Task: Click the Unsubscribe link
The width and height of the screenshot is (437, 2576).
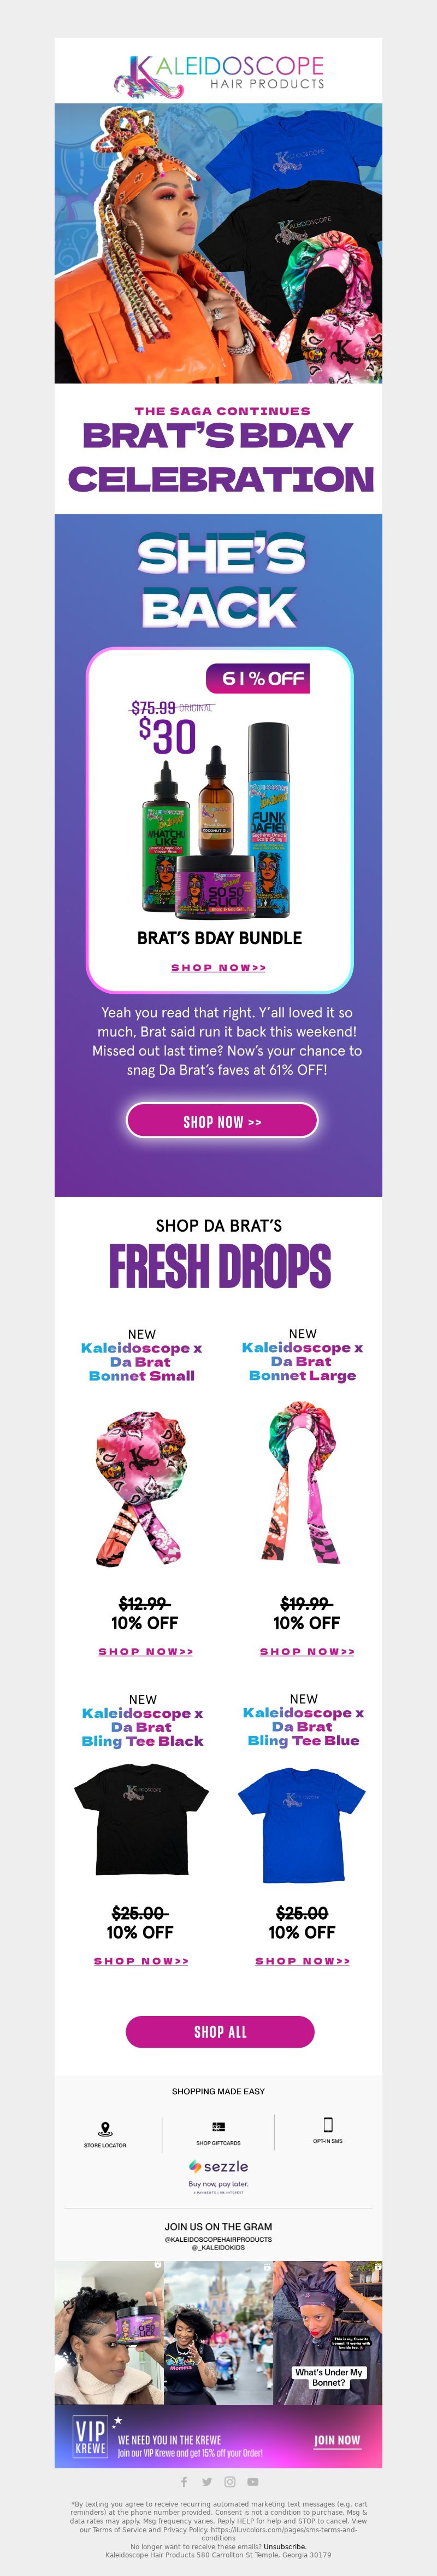Action: [x=285, y=2546]
